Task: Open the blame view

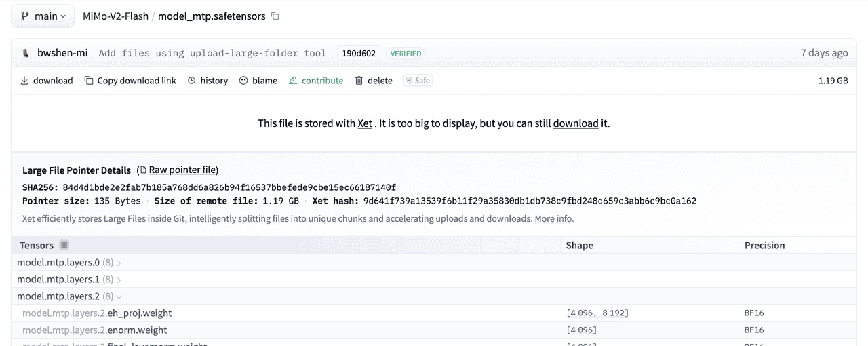Action: click(x=258, y=81)
